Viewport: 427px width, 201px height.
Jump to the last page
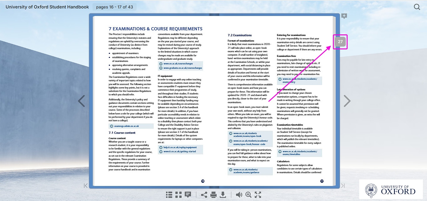tap(343, 186)
